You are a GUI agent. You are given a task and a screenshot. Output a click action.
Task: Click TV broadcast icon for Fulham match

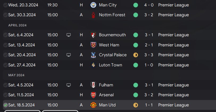pos(69,85)
